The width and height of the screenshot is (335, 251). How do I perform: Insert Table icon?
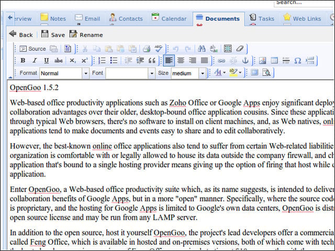[274, 61]
